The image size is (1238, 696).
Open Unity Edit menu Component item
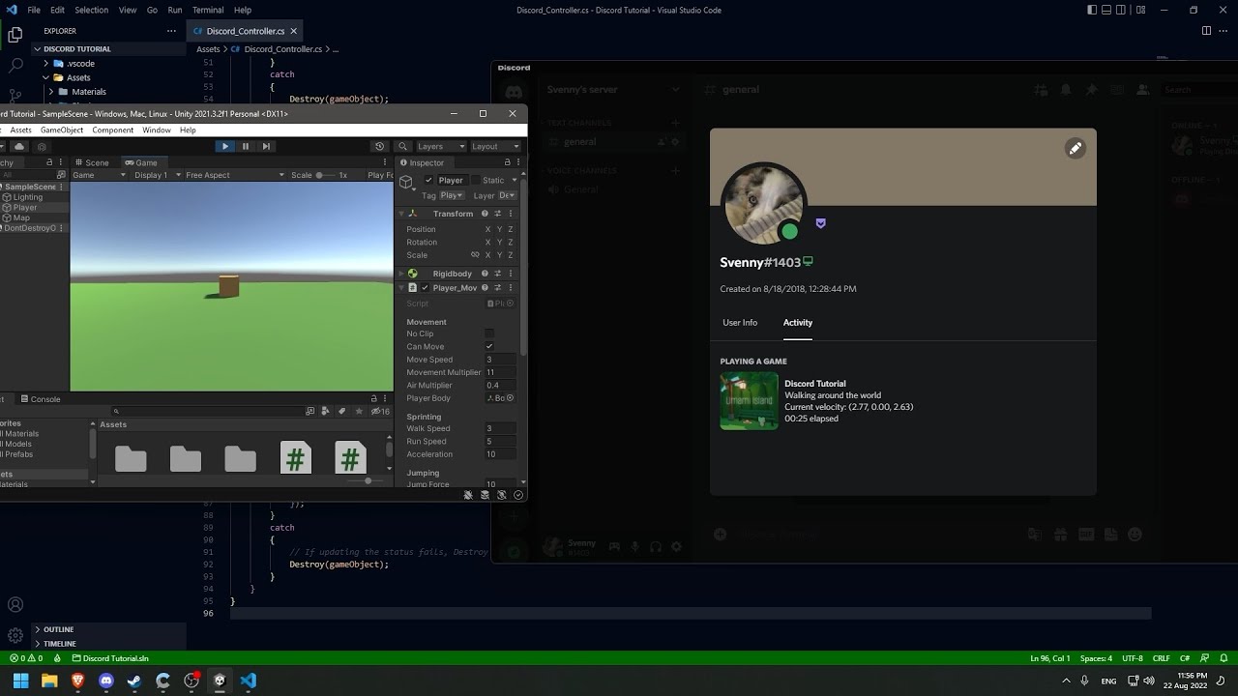pos(113,130)
